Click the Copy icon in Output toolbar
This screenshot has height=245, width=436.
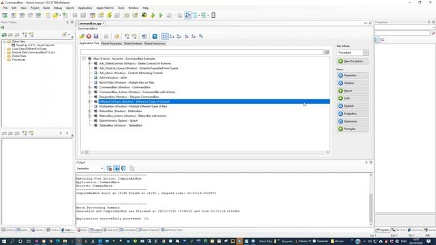(x=131, y=168)
